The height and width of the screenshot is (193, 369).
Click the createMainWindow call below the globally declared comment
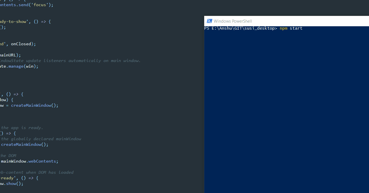pos(25,144)
